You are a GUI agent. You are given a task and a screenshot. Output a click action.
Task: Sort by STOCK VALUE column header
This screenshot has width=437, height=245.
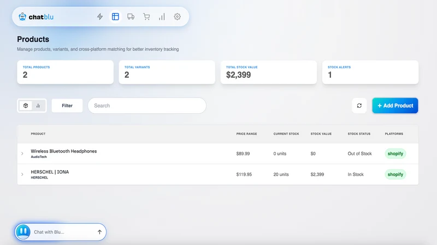(x=321, y=134)
